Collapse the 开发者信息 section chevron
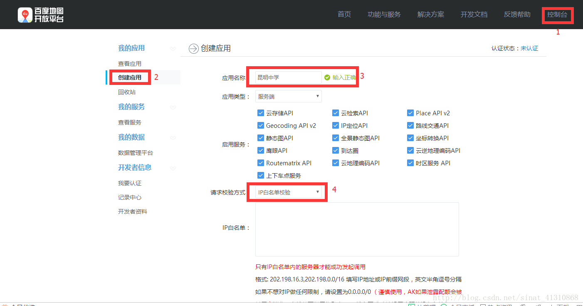 [x=173, y=168]
